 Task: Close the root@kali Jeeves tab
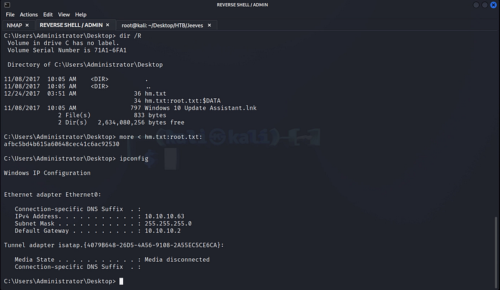tap(209, 25)
